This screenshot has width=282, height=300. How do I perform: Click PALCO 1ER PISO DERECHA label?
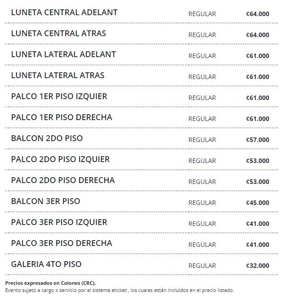click(x=62, y=117)
